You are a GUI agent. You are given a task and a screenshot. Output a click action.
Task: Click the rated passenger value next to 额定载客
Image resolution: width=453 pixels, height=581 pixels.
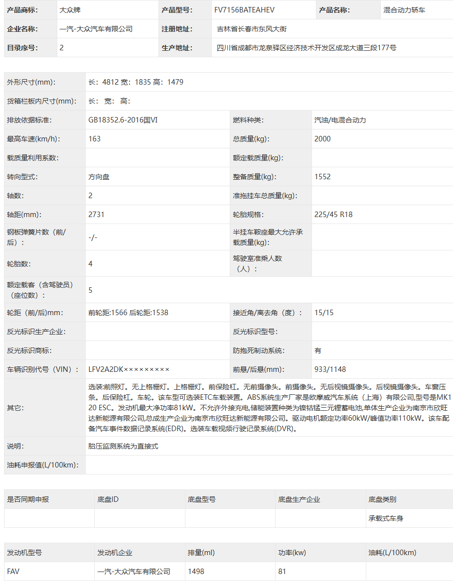(90, 290)
